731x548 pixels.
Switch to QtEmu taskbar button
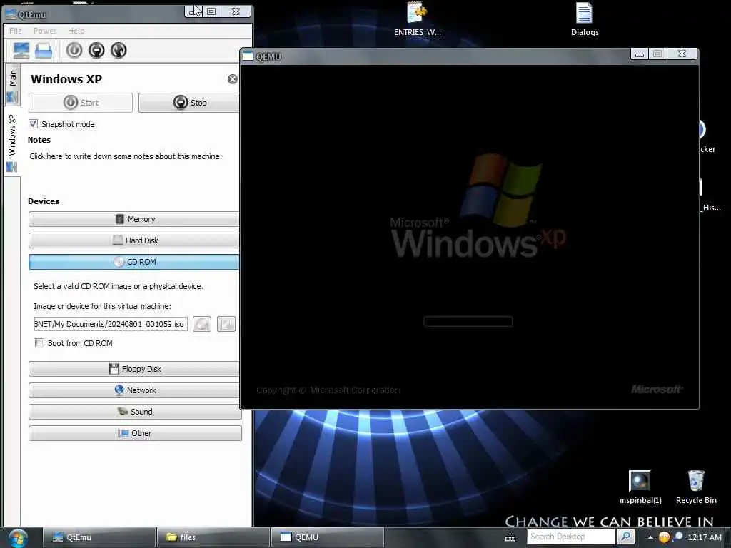(x=99, y=537)
